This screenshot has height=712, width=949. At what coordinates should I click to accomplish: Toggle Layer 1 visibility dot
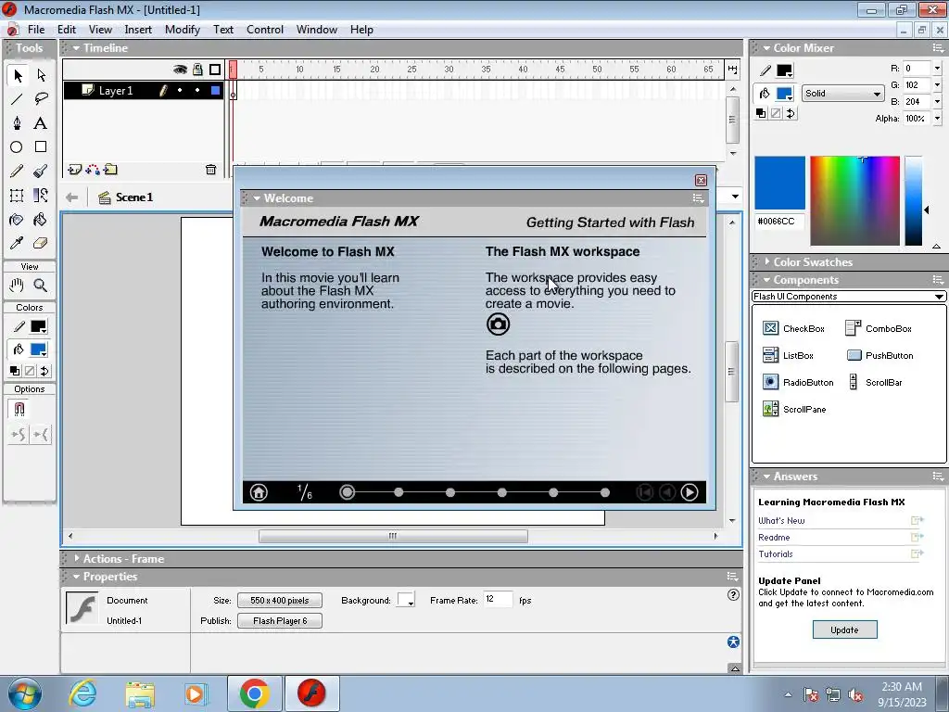pos(180,90)
